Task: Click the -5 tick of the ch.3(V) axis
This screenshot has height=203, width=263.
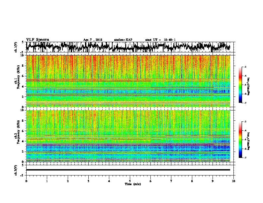Action: pyautogui.click(x=23, y=175)
